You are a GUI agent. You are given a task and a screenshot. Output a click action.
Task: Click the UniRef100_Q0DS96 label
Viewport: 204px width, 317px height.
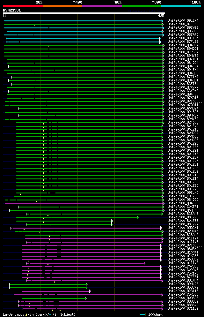pos(183,298)
